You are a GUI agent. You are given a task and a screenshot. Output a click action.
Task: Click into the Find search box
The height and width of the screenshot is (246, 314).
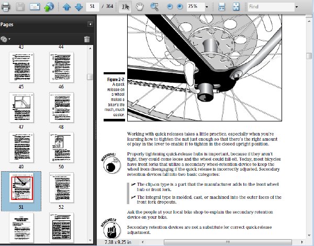pyautogui.click(x=271, y=7)
